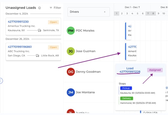This screenshot has height=115, width=168.
Task: Click Kaukauna, WI pickup stop details
Action: (x=138, y=93)
